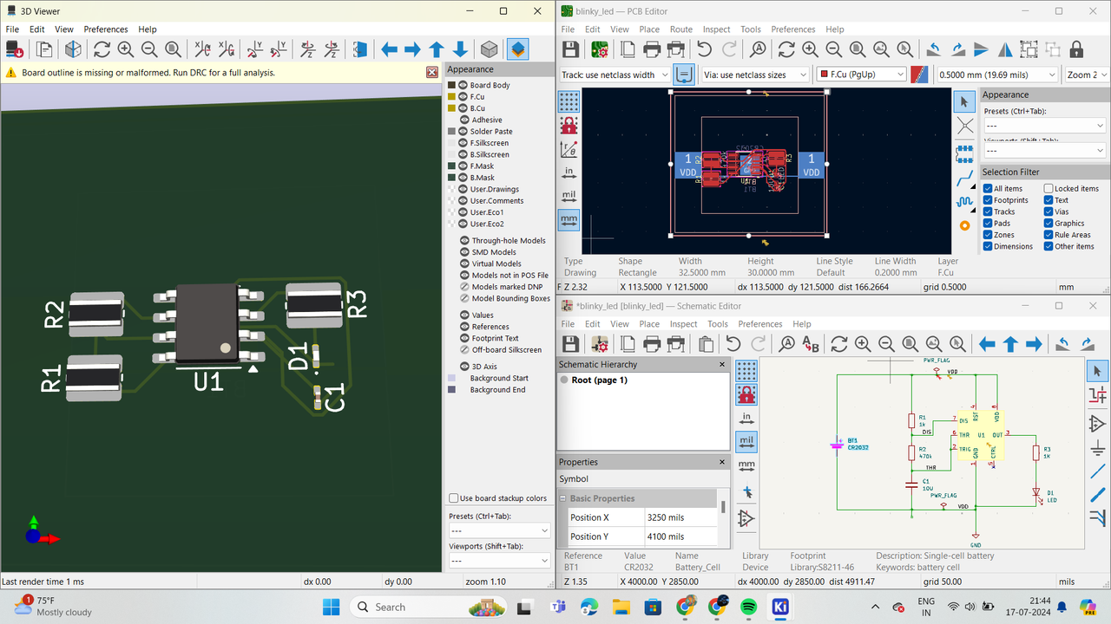
Task: Enable the Locked items selection filter
Action: pyautogui.click(x=1049, y=188)
